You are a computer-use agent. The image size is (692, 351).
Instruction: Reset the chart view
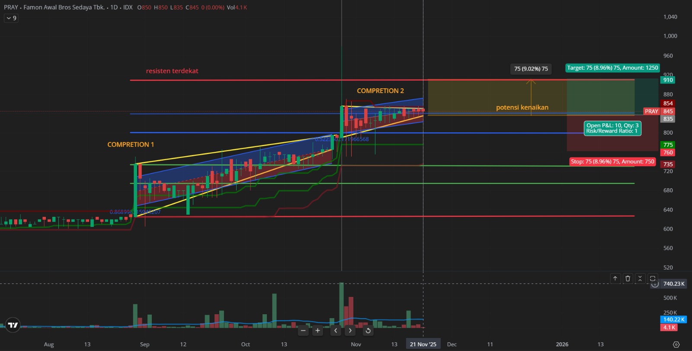368,331
